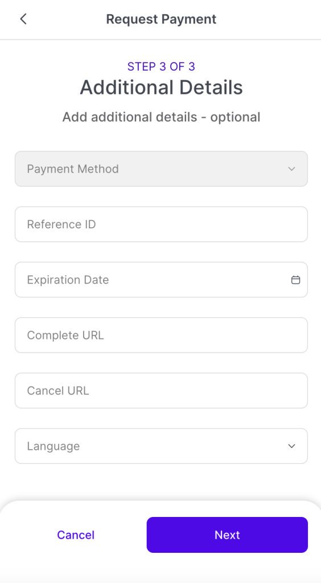This screenshot has width=321, height=583.
Task: Click the Payment Method placeholder label
Action: pyautogui.click(x=73, y=169)
